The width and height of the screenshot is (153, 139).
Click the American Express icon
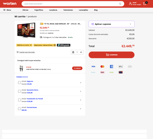point(111,67)
